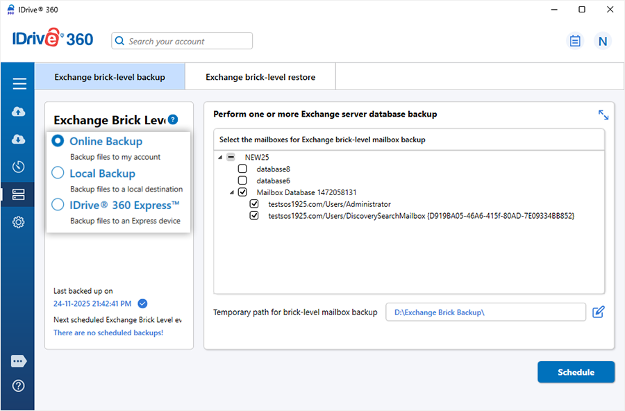Image resolution: width=625 pixels, height=411 pixels.
Task: Select the Online Backup radio button
Action: click(58, 141)
